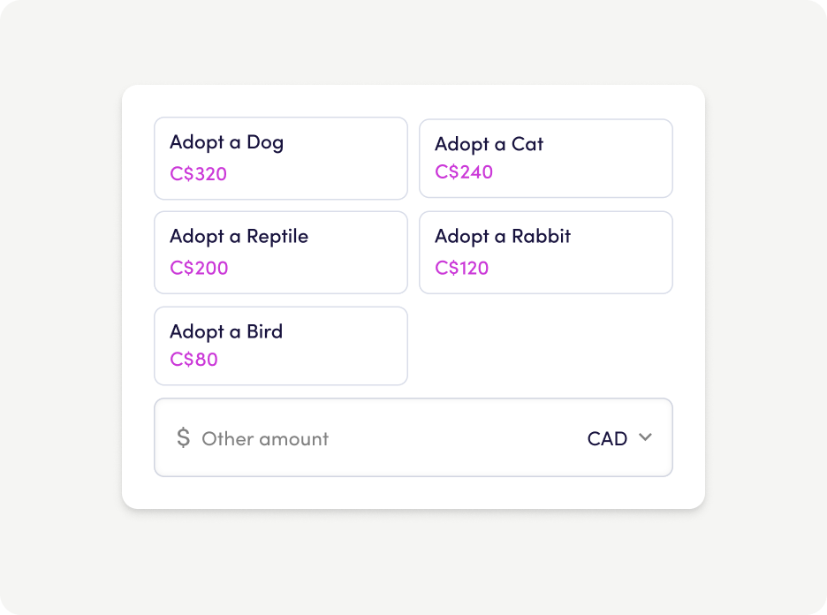Click the C$80 Bird price
Viewport: 827px width, 615px height.
194,360
